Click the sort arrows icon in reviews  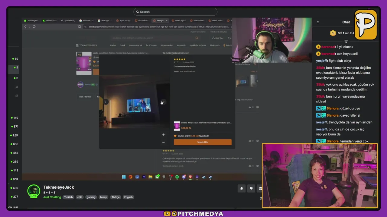pos(255,64)
